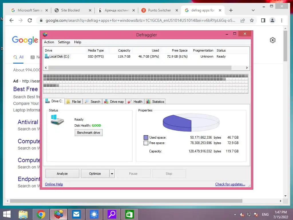Click the Check for updates link

pyautogui.click(x=230, y=184)
